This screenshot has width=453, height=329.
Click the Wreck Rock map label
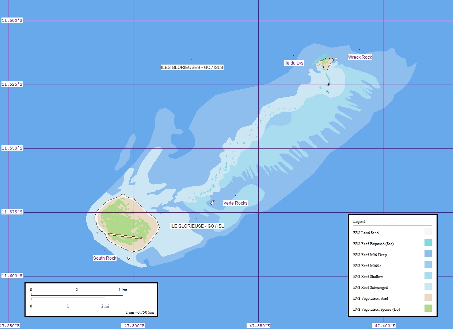360,57
